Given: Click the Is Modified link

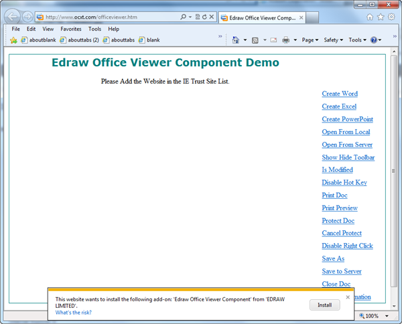Looking at the screenshot, I should click(x=338, y=170).
